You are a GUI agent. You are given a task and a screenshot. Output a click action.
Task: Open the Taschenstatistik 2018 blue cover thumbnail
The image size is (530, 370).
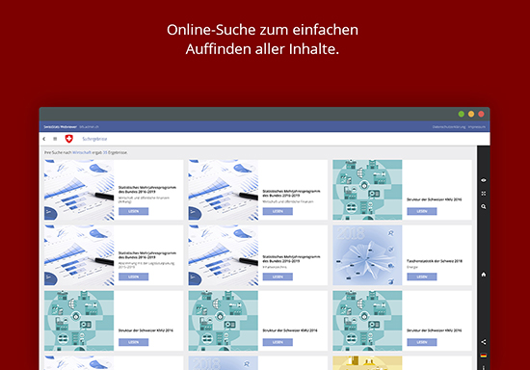click(367, 255)
